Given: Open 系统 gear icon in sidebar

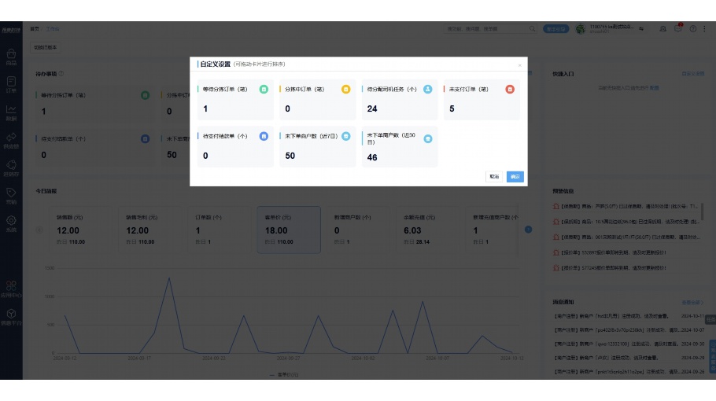Looking at the screenshot, I should pyautogui.click(x=12, y=223).
